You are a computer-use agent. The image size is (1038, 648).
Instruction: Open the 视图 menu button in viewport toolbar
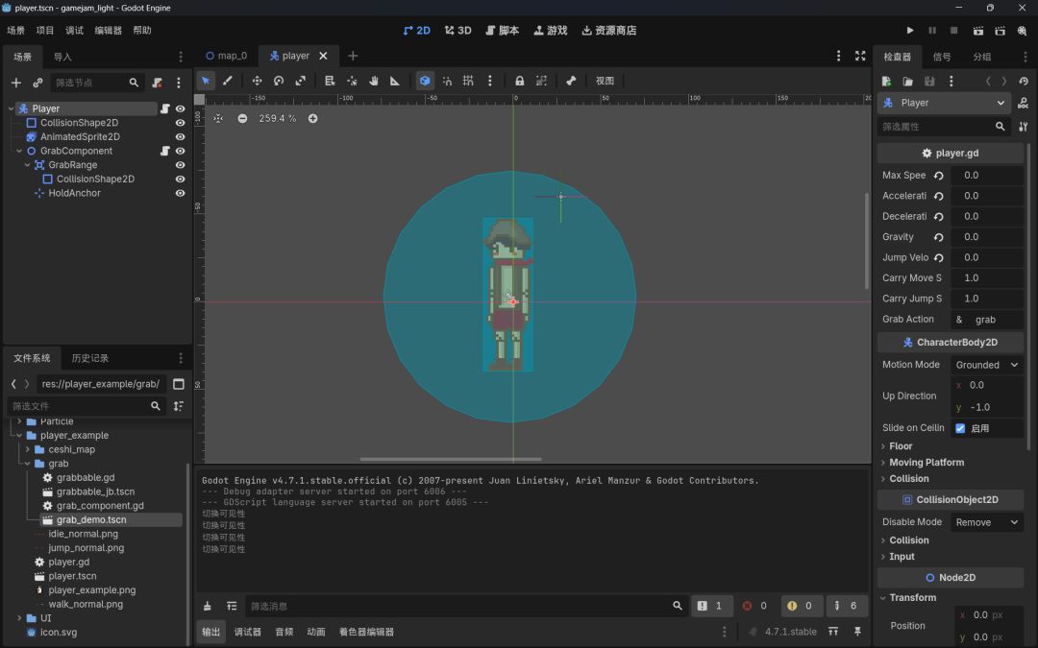tap(605, 81)
